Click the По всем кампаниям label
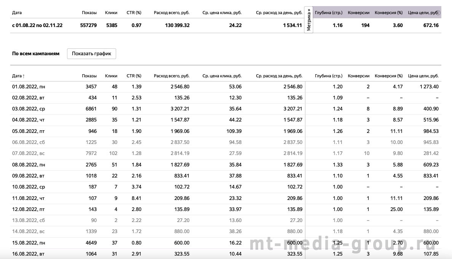Viewport: 452px width, 259px height. pyautogui.click(x=36, y=54)
